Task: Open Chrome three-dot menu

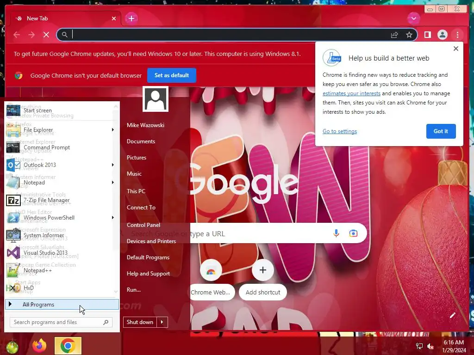Action: click(x=457, y=35)
